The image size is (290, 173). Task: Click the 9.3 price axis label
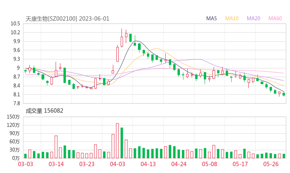16,59
